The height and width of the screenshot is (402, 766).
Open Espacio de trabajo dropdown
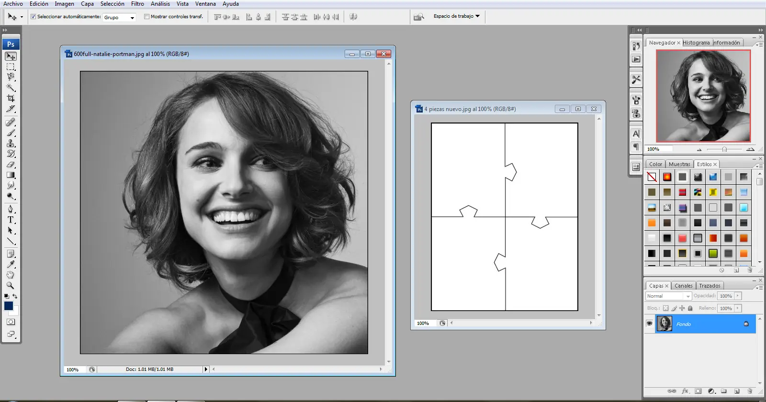point(457,16)
